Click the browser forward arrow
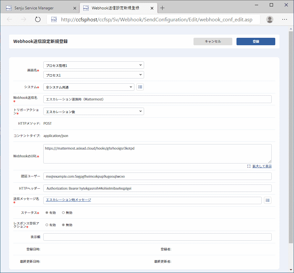This screenshot has width=294, height=273. pos(24,19)
